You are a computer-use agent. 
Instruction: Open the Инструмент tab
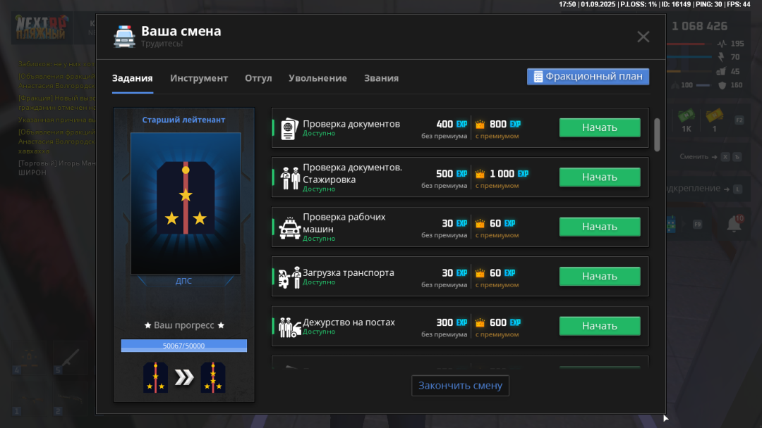pyautogui.click(x=199, y=78)
